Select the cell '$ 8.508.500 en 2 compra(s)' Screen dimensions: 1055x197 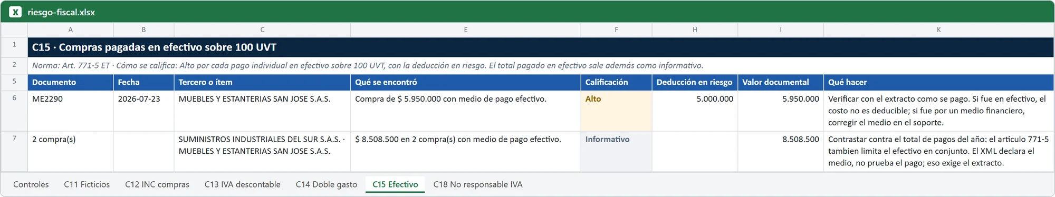(466, 151)
